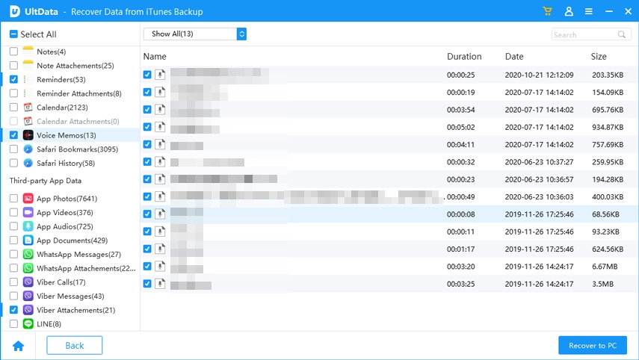639x360 pixels.
Task: Click the Recover to PC button
Action: click(592, 346)
